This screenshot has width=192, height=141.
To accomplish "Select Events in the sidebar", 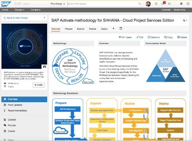I will [x=11, y=131].
